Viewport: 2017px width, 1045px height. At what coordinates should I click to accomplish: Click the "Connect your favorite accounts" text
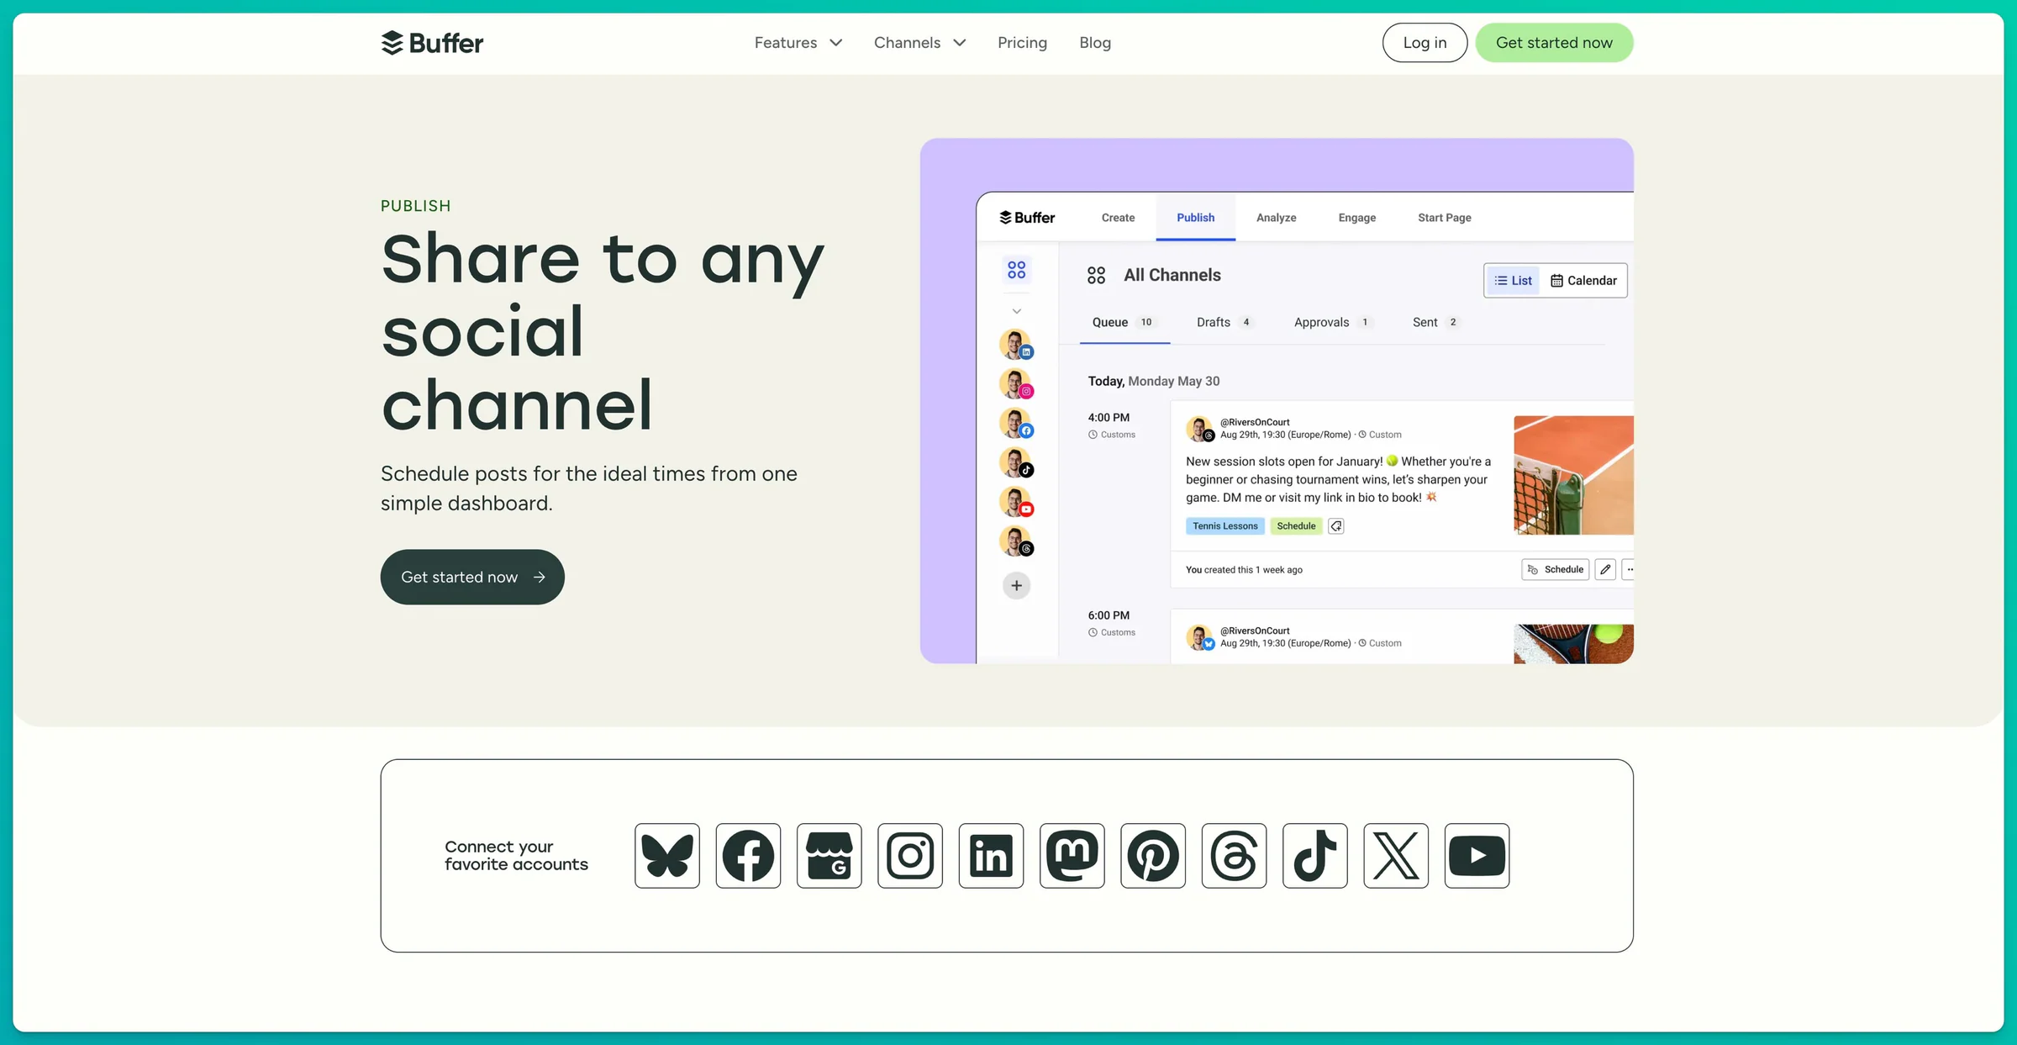tap(516, 856)
